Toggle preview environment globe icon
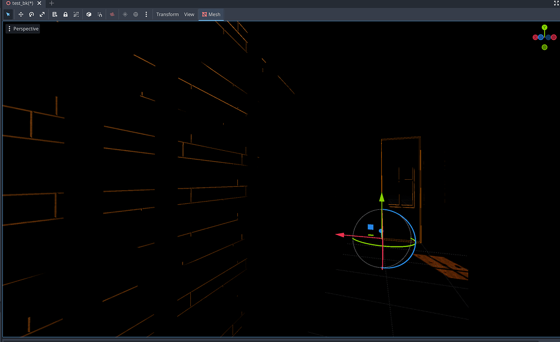 coord(135,14)
